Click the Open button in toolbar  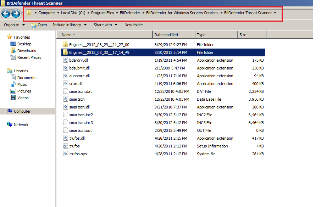(39, 25)
